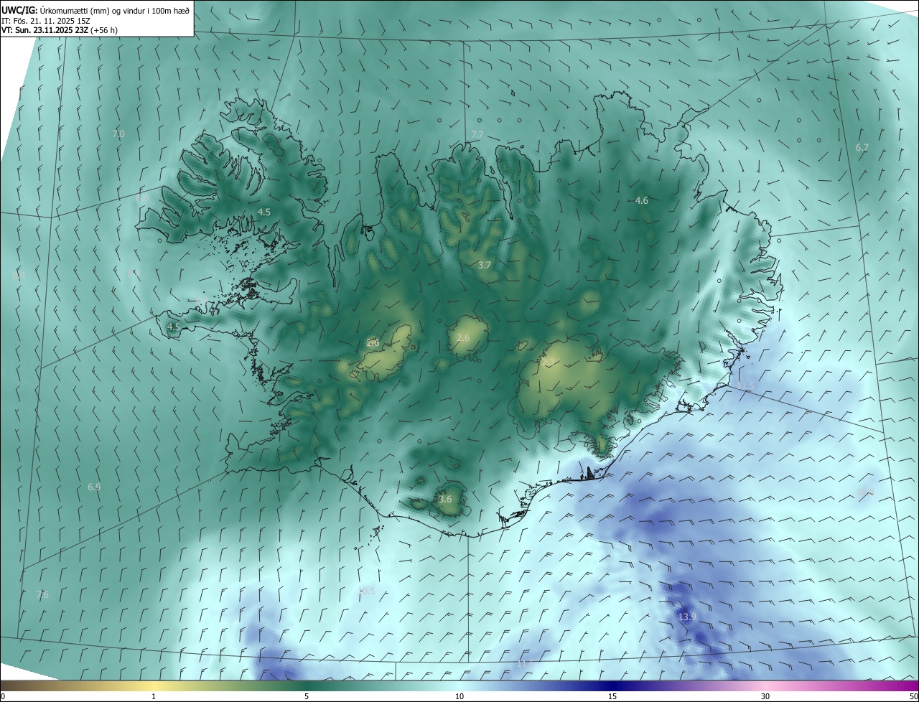Click the colour scale tick label '0'
Screen dimensions: 919x702
click(x=3, y=696)
